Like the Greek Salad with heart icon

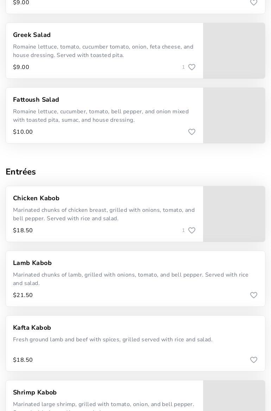(x=192, y=67)
